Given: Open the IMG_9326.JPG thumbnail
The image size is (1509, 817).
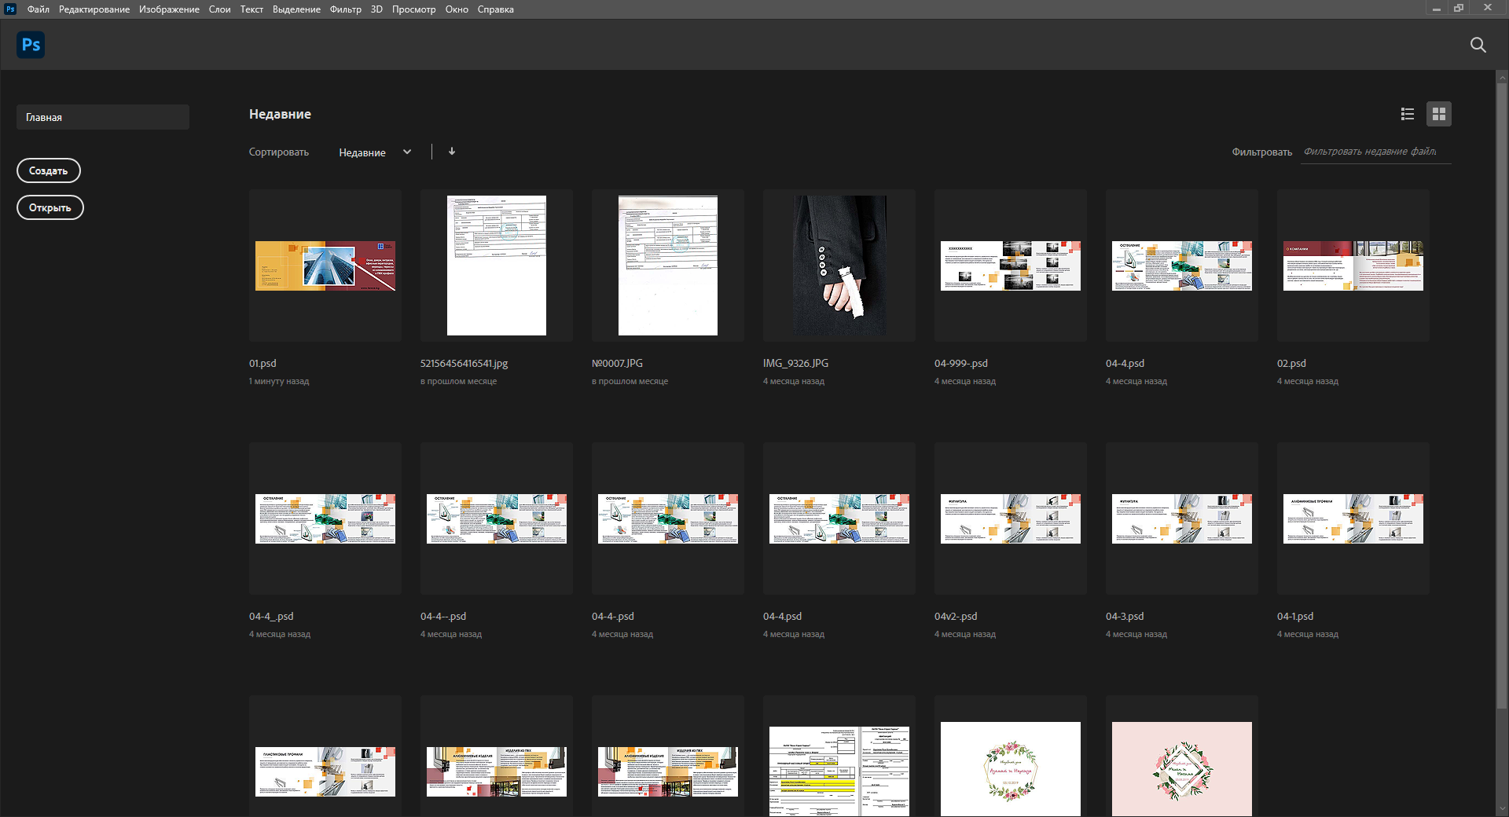Looking at the screenshot, I should click(839, 266).
